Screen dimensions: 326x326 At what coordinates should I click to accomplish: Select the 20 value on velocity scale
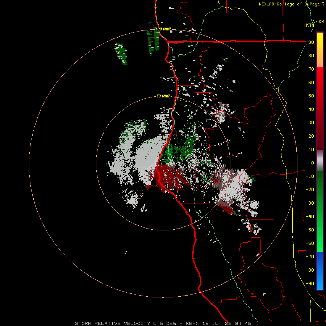tap(311, 136)
